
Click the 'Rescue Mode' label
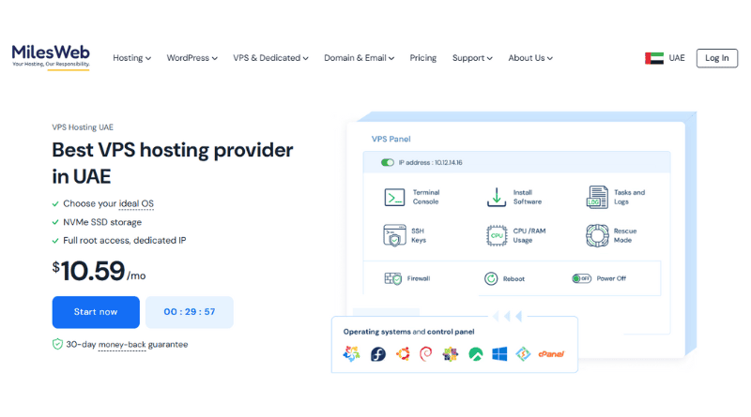point(625,235)
